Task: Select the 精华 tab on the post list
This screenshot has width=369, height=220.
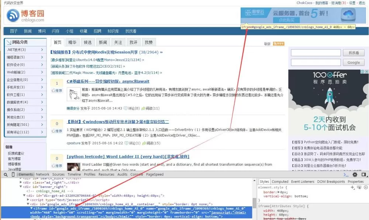Action: tap(72, 42)
